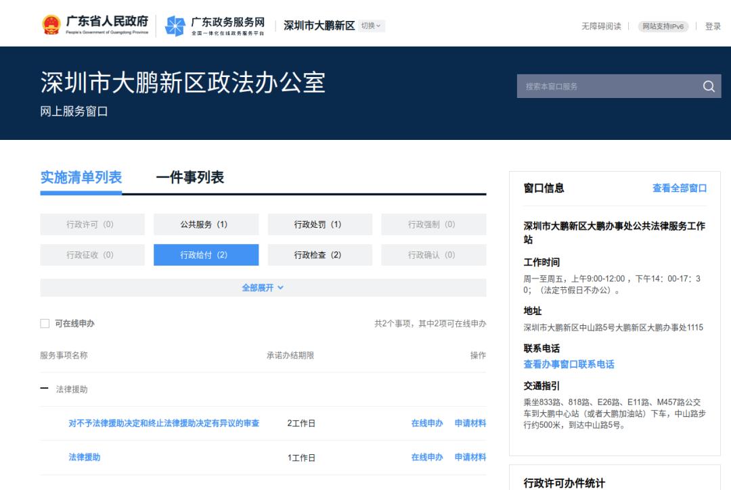Image resolution: width=731 pixels, height=490 pixels.
Task: Open the 切换 region dropdown
Action: tap(371, 26)
